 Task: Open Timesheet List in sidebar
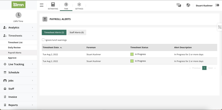pos(15,42)
